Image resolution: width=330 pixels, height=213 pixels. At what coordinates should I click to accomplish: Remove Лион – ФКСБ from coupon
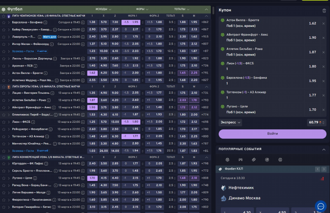click(323, 66)
